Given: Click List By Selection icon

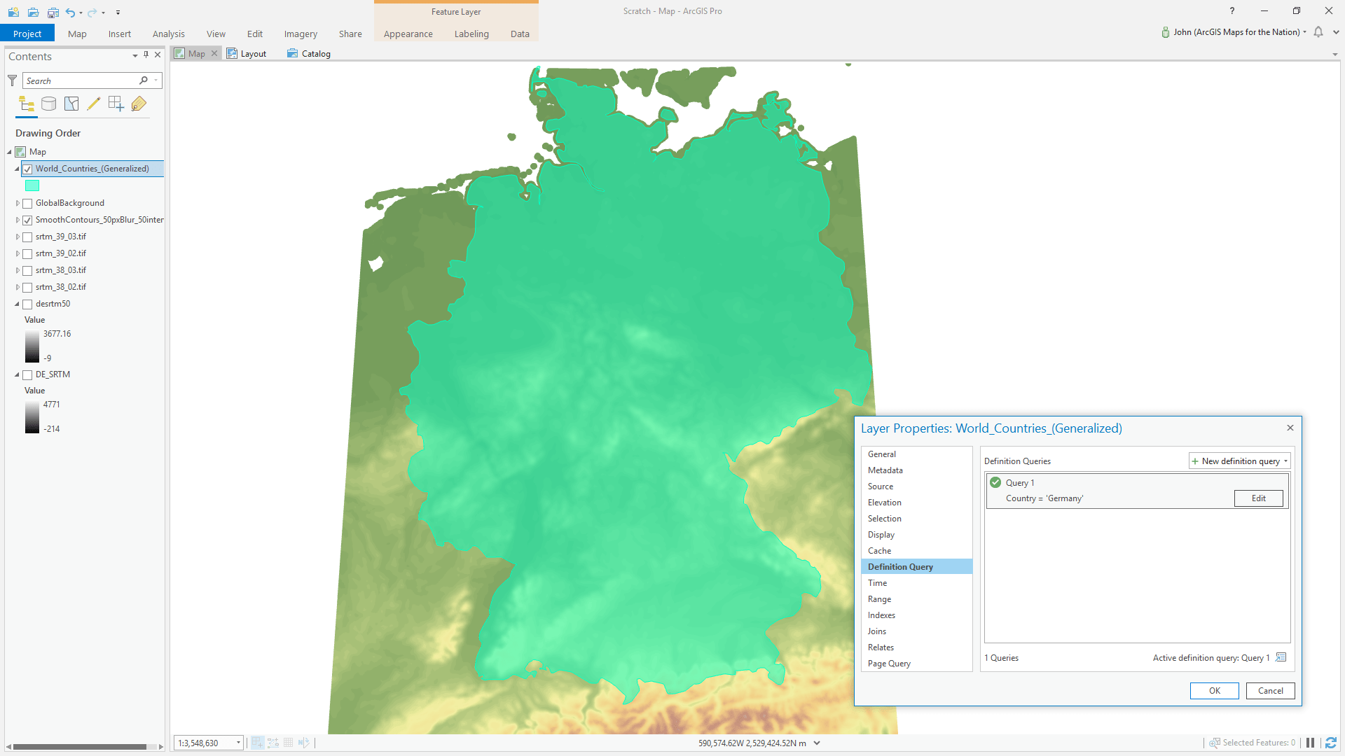Looking at the screenshot, I should [x=71, y=104].
